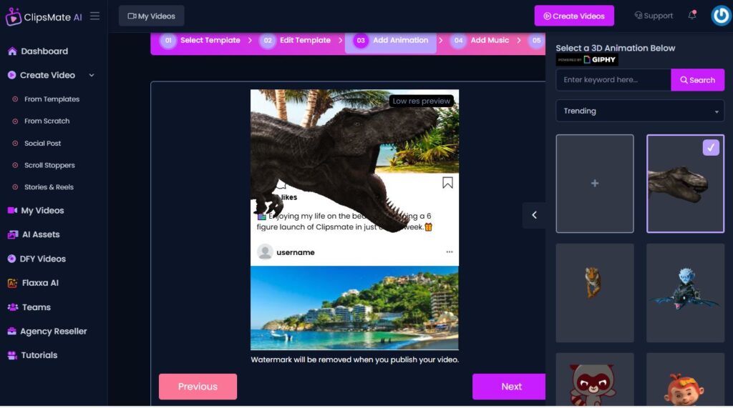Open Stories & Reels option
This screenshot has width=733, height=408.
(x=49, y=187)
